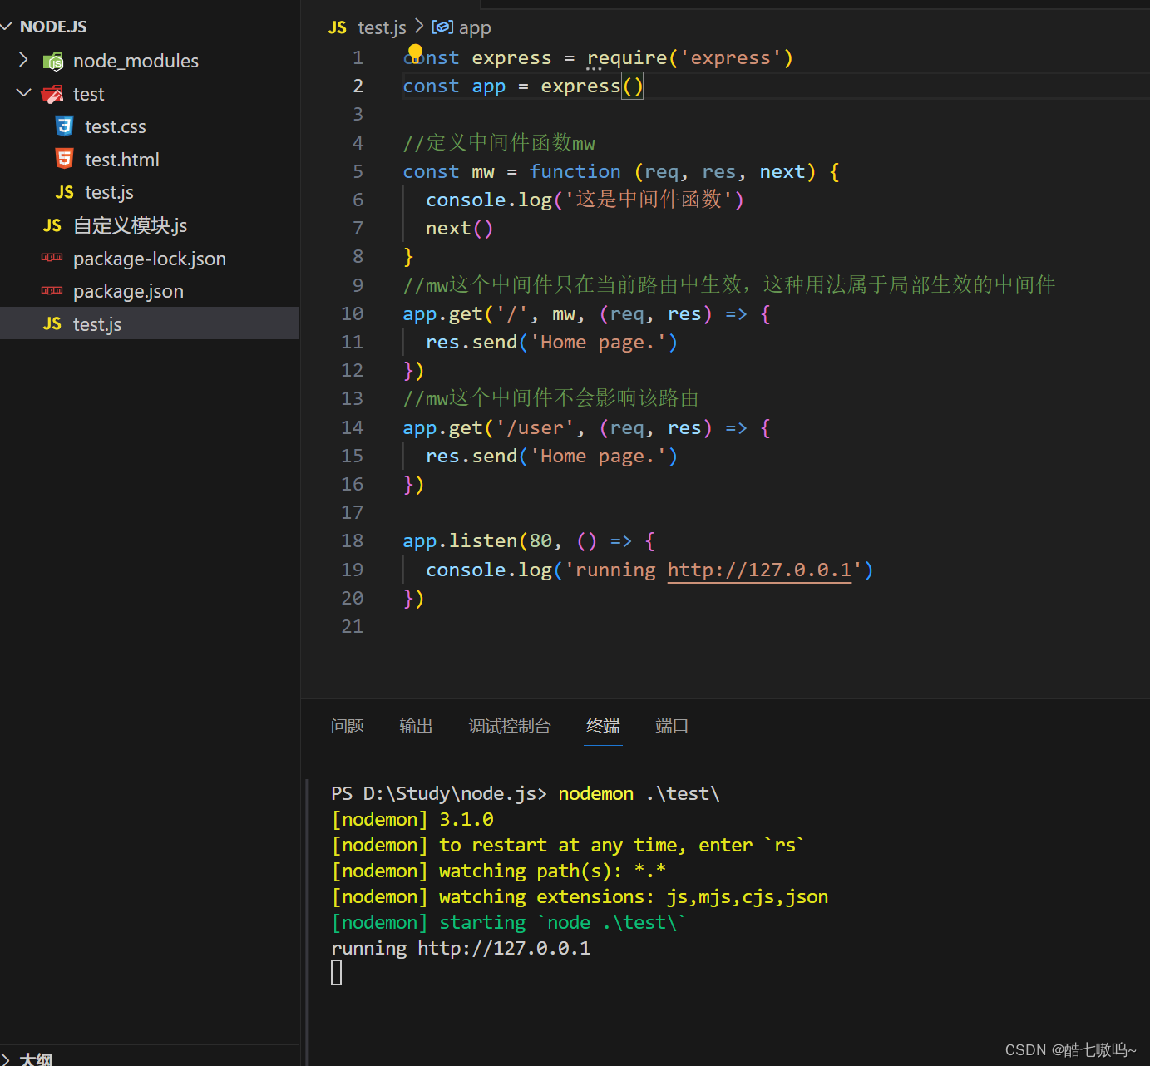Open package-lock.json file
Viewport: 1150px width, 1066px height.
[x=150, y=259]
